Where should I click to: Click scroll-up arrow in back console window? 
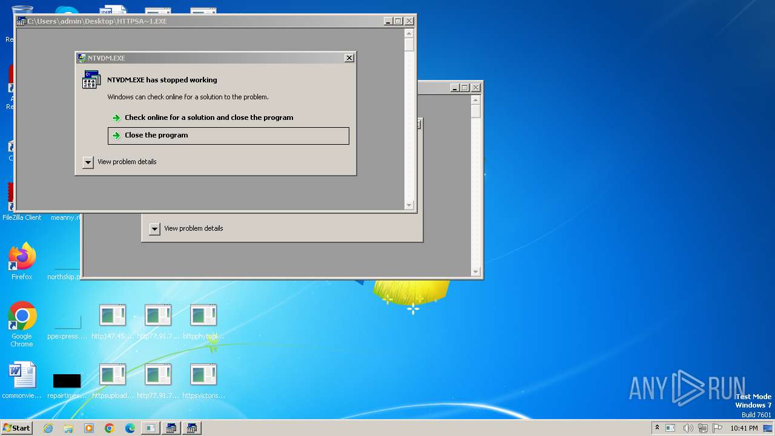(475, 99)
